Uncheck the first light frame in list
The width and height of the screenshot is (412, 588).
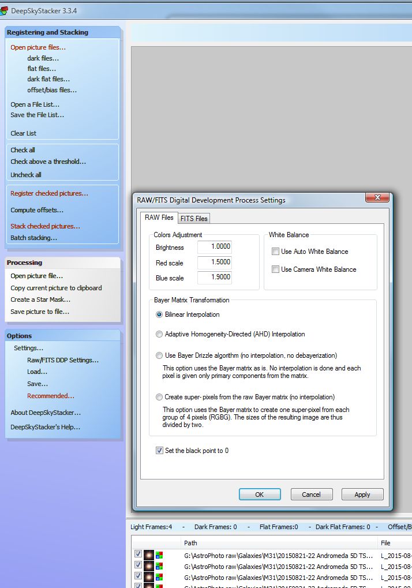pos(138,553)
